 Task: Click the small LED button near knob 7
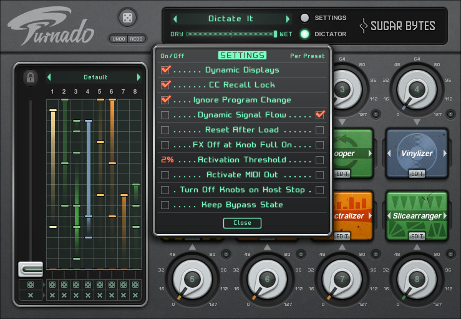376,254
